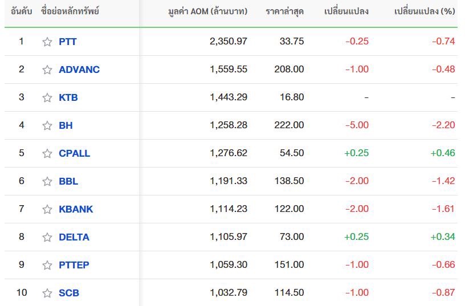Add KTB to favorites via star
Image resolution: width=473 pixels, height=306 pixels.
pyautogui.click(x=47, y=97)
